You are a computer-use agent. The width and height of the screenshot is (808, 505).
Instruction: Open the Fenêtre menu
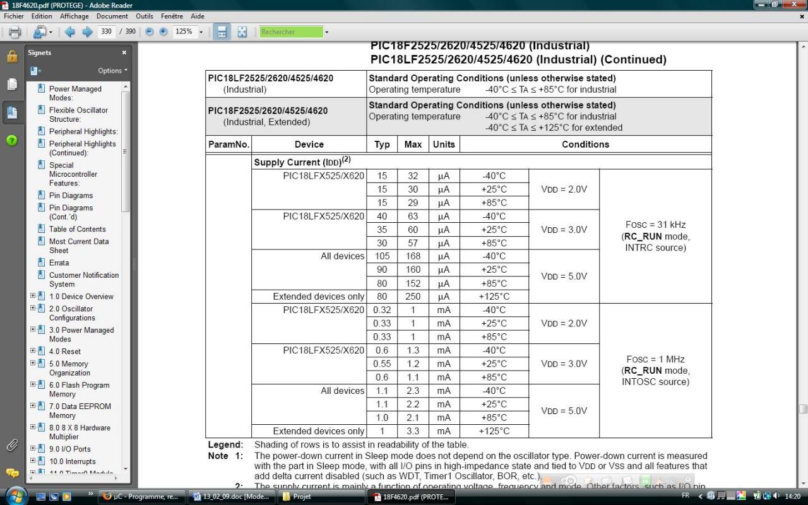pos(172,16)
